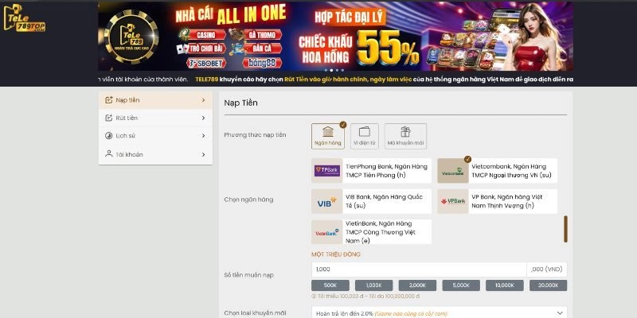
Task: Click the MỘT TRIỆU ĐỒNG amount text
Action: tap(336, 254)
